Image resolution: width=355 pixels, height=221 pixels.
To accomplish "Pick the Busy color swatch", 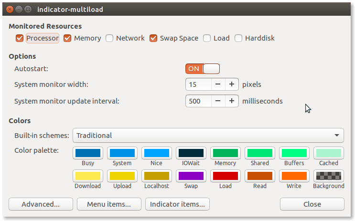I will tap(88, 153).
